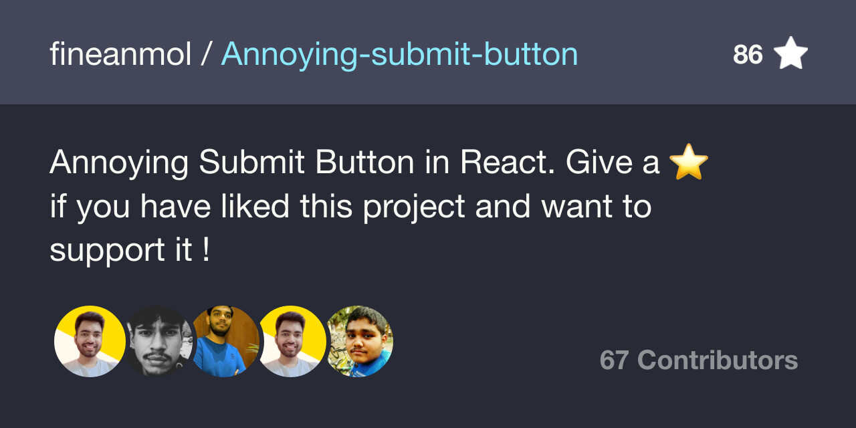Click the fourth avatar with yellow background
This screenshot has width=856, height=428.
[x=293, y=342]
